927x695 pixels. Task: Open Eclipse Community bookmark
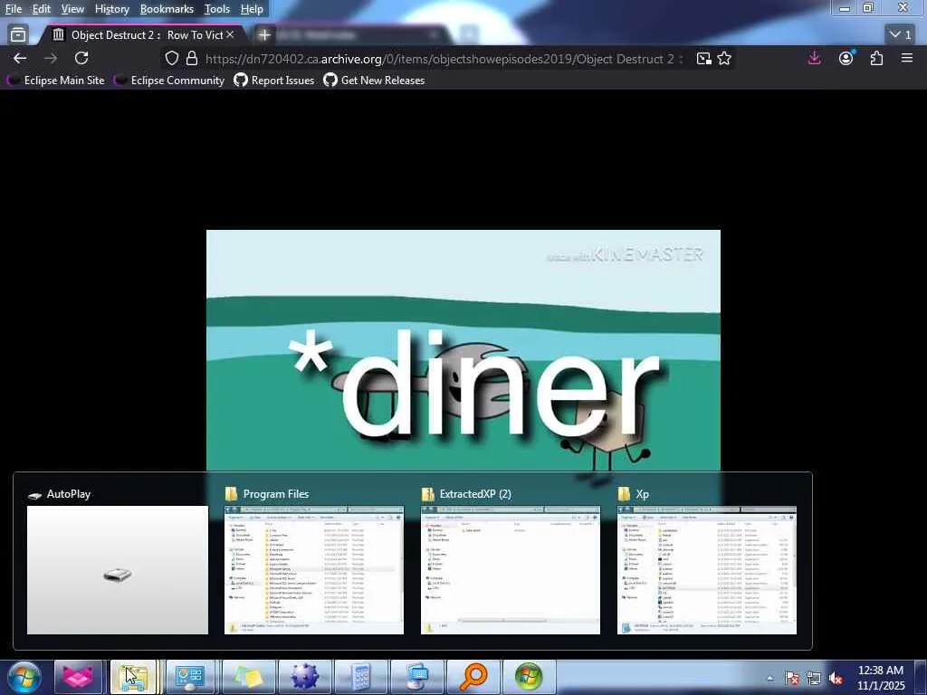tap(169, 81)
